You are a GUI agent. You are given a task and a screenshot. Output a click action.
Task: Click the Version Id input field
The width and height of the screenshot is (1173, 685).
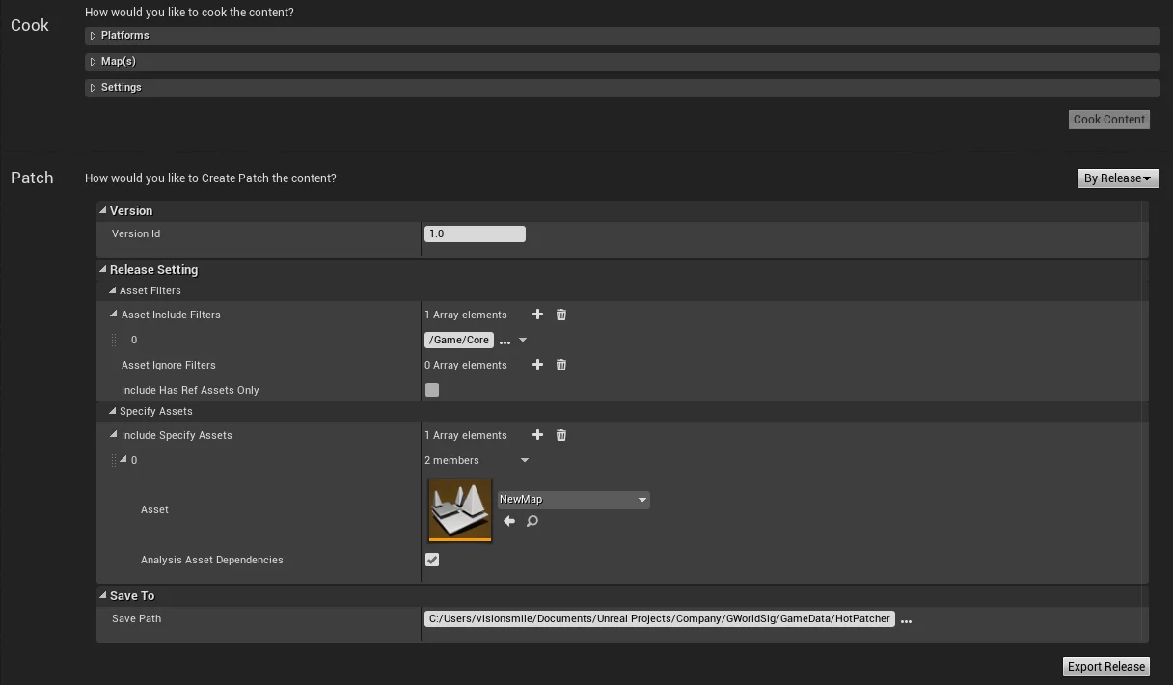click(475, 233)
